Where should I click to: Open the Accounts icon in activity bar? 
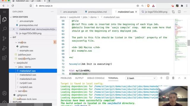tap(4, 93)
